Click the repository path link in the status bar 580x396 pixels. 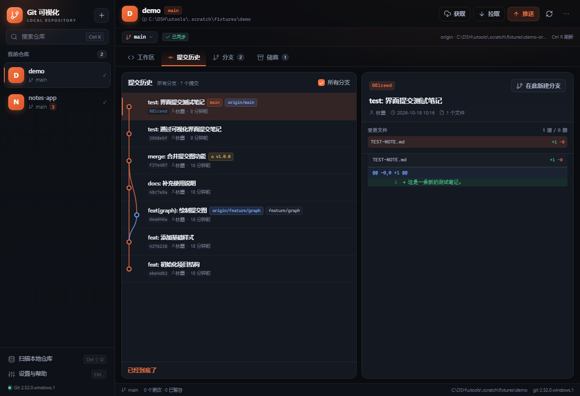(x=489, y=390)
